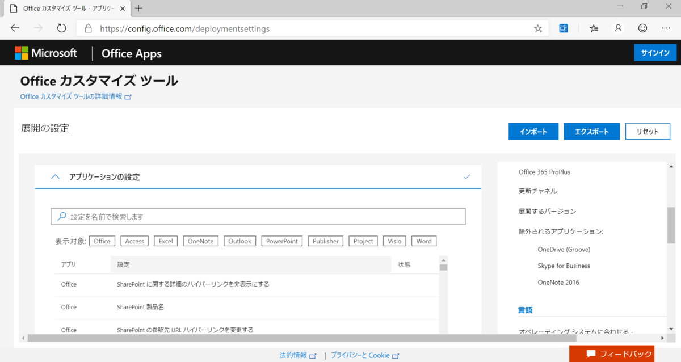This screenshot has height=362, width=681.
Task: Click the magnifier icon in the settings search box
Action: [61, 216]
